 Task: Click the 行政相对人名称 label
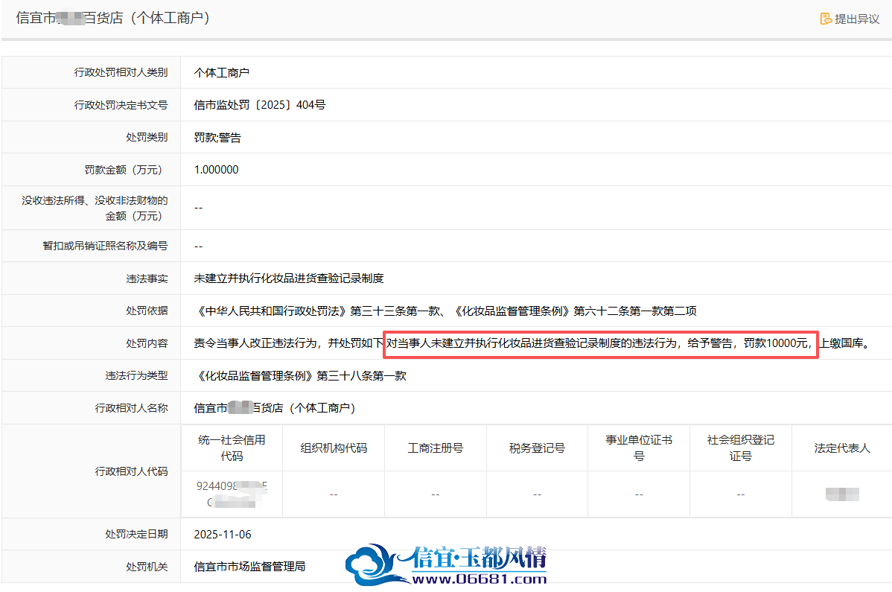point(131,408)
